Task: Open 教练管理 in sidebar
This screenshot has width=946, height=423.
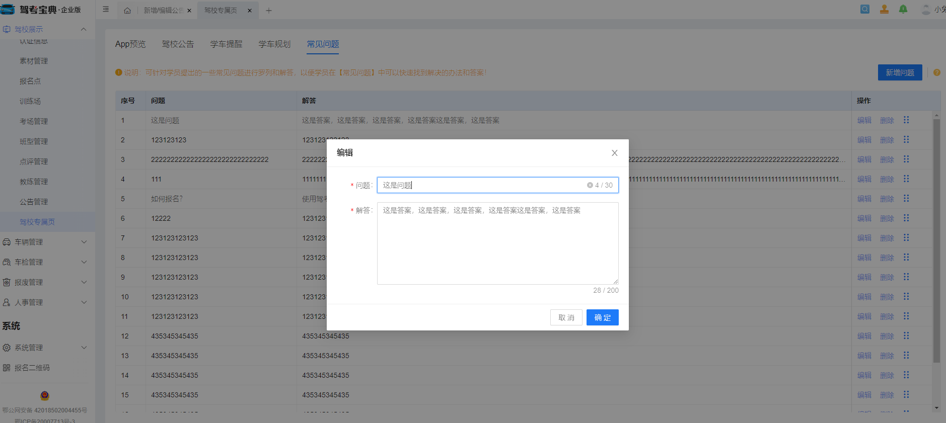Action: click(34, 182)
